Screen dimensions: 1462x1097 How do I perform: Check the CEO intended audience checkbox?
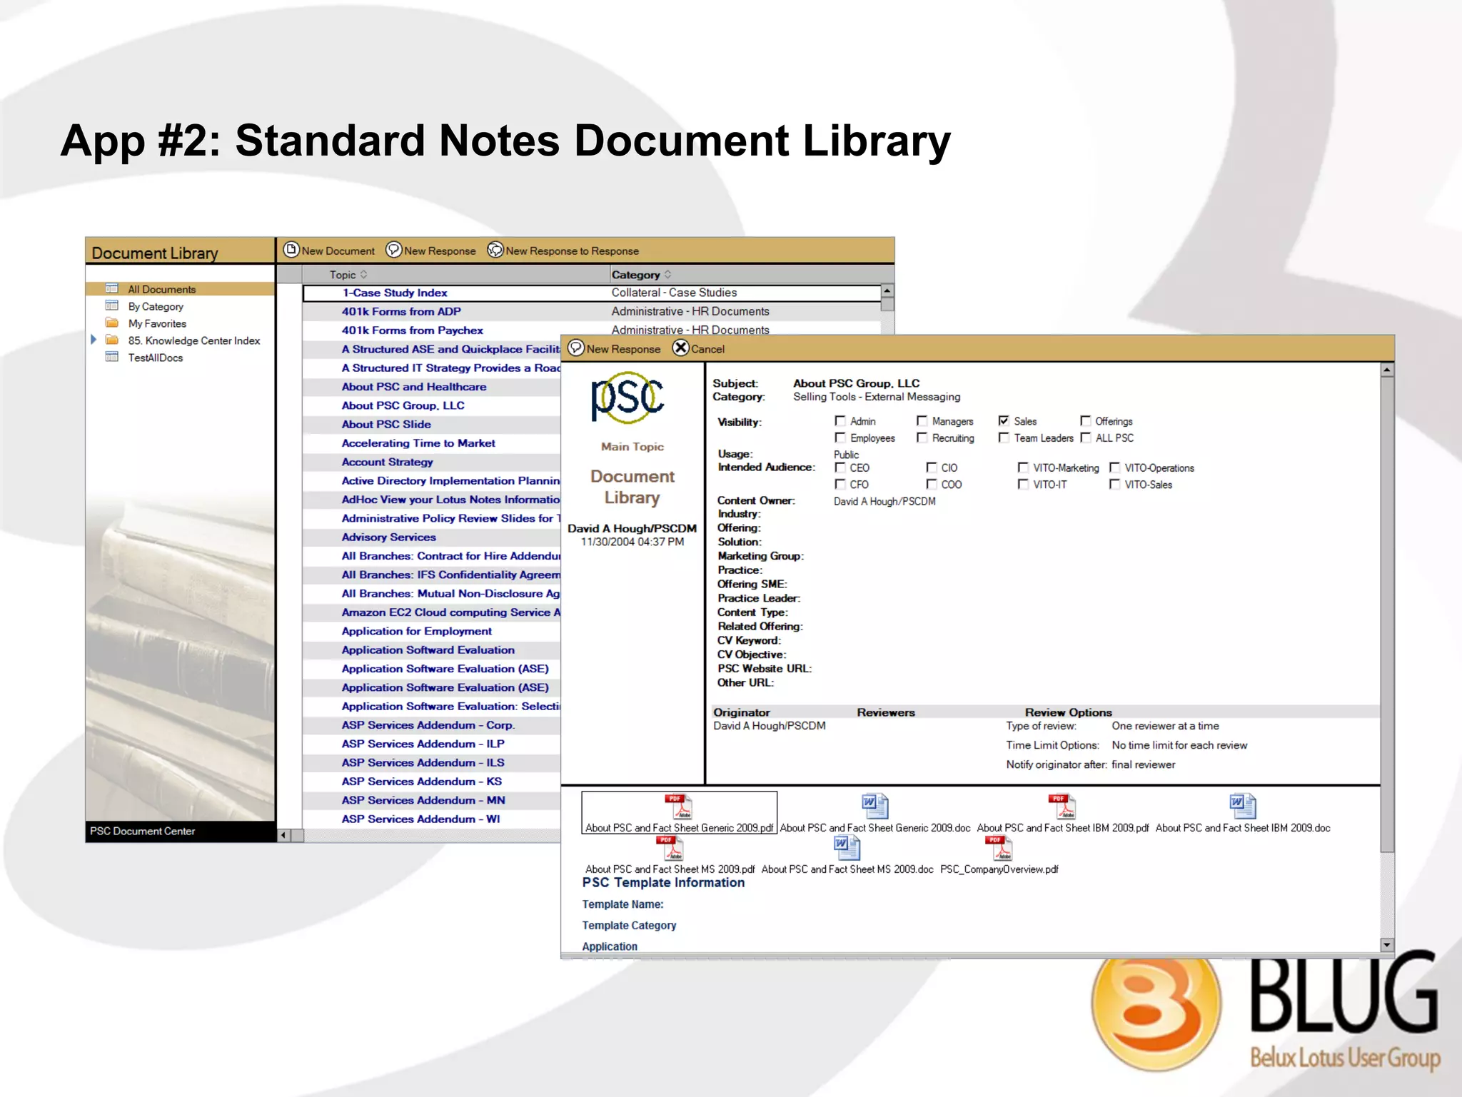pos(840,467)
